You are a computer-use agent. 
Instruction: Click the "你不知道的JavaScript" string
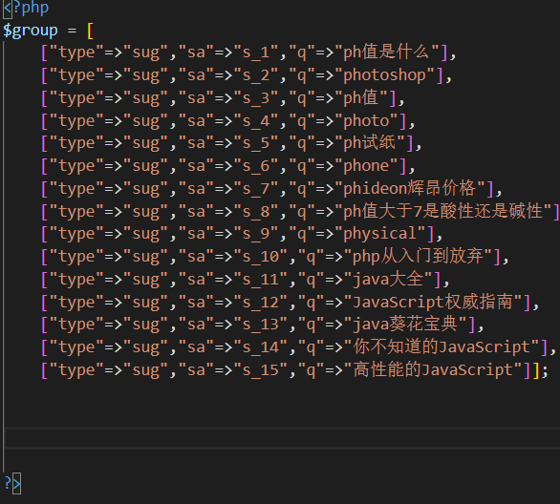[x=442, y=347]
